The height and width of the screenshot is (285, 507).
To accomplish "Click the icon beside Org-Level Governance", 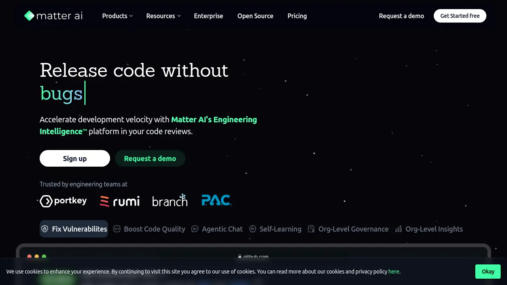I will (x=311, y=229).
